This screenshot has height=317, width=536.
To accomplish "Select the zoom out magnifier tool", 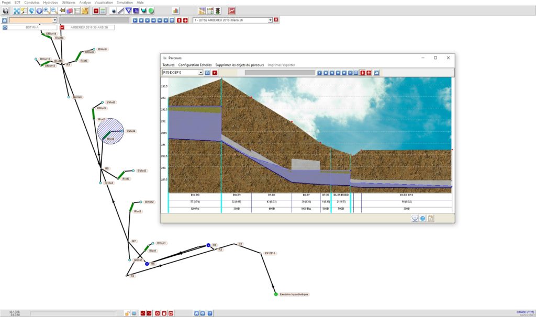I will (x=54, y=10).
